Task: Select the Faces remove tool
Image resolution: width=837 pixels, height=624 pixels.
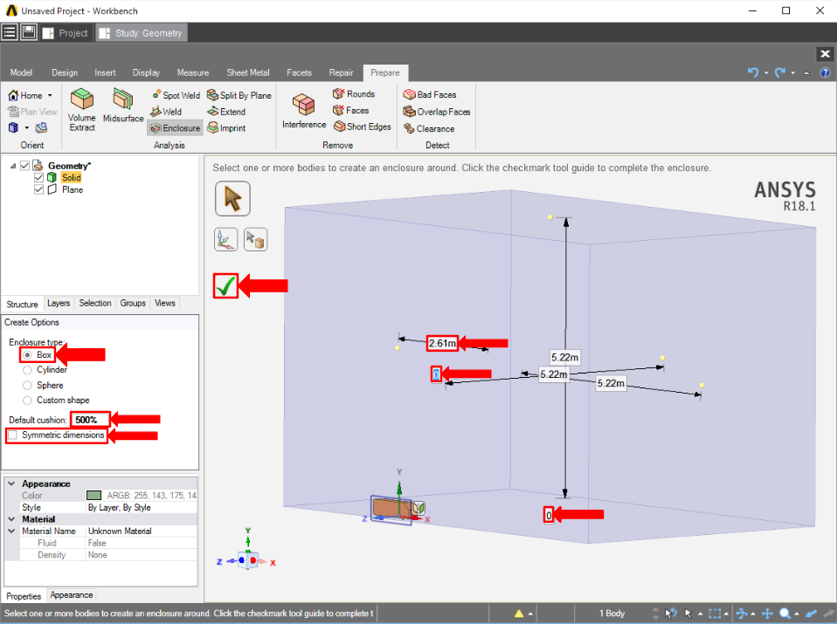Action: pyautogui.click(x=350, y=110)
